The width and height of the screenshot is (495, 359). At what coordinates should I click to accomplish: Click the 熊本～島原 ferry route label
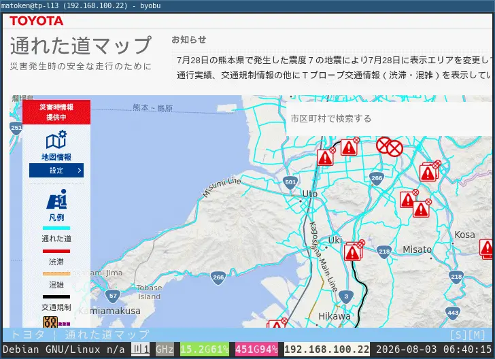pyautogui.click(x=152, y=108)
